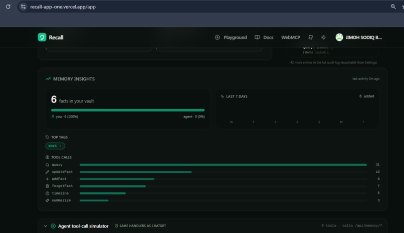Click '6 facts in your vault' text
The image size is (404, 233).
coord(72,99)
